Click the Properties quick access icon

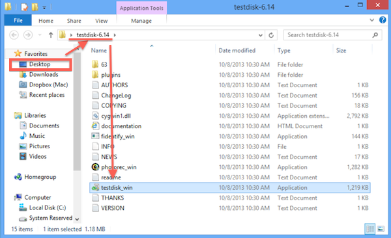pos(24,7)
